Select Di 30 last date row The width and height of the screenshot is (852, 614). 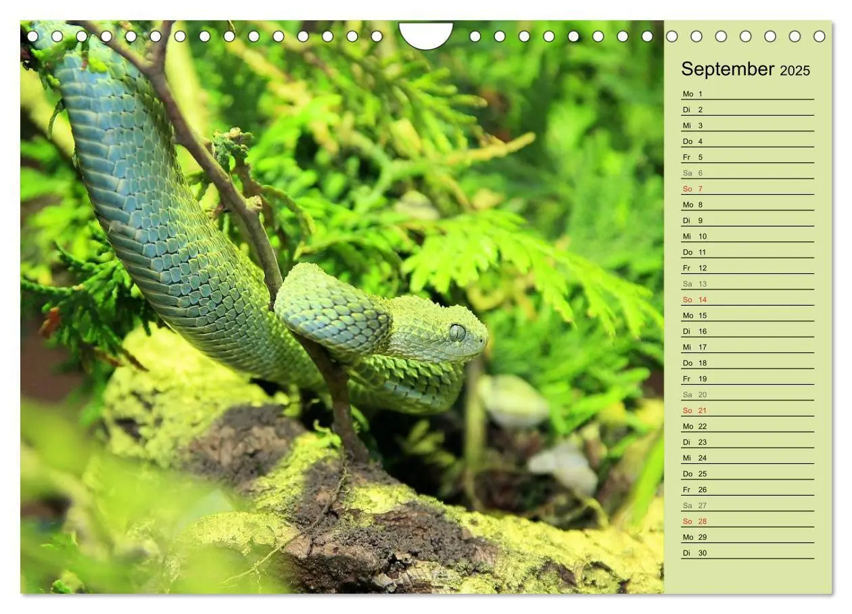point(747,552)
